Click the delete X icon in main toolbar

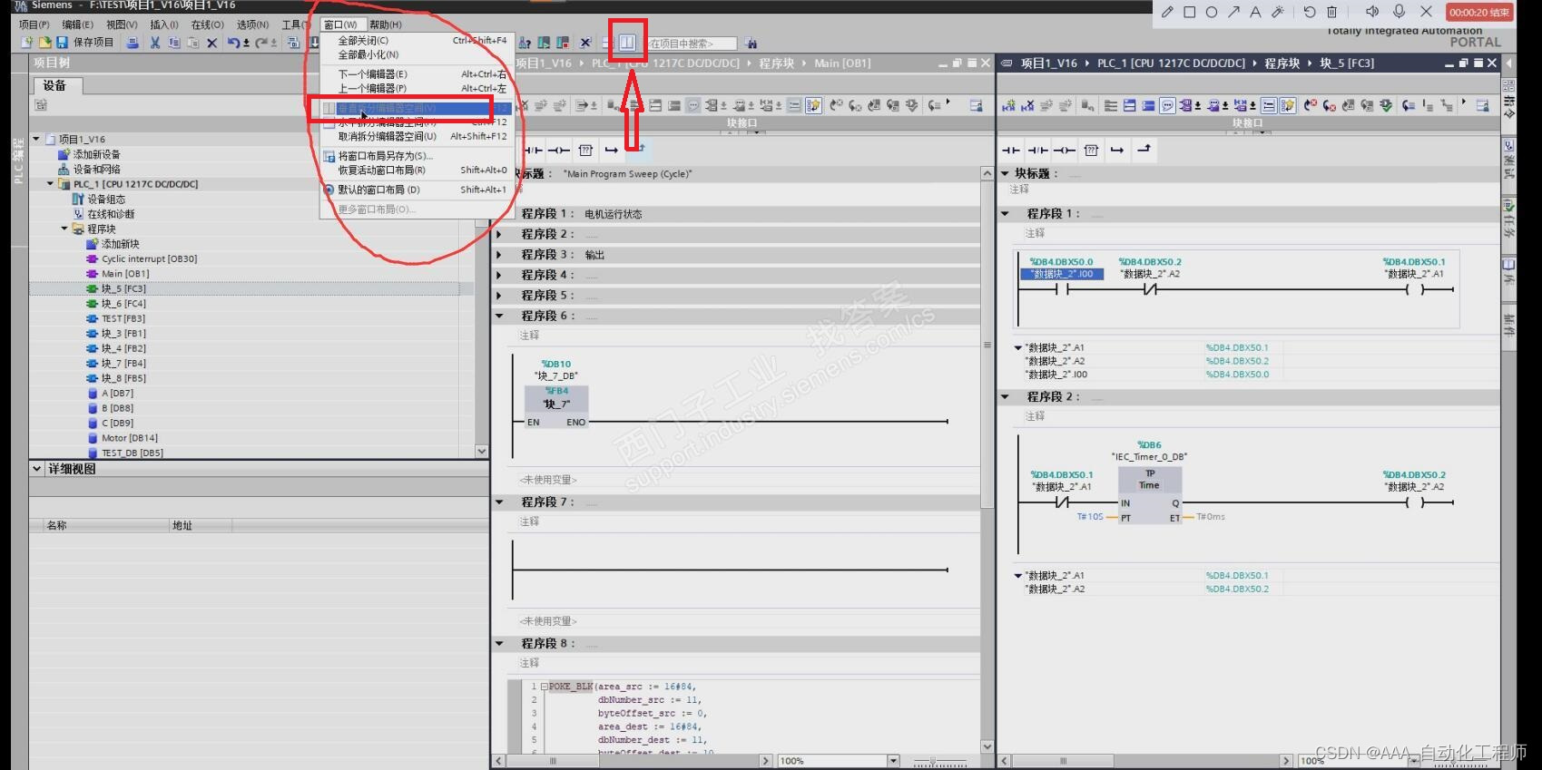(x=211, y=43)
